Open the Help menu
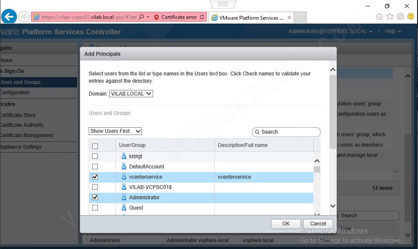The image size is (418, 249). 393,31
